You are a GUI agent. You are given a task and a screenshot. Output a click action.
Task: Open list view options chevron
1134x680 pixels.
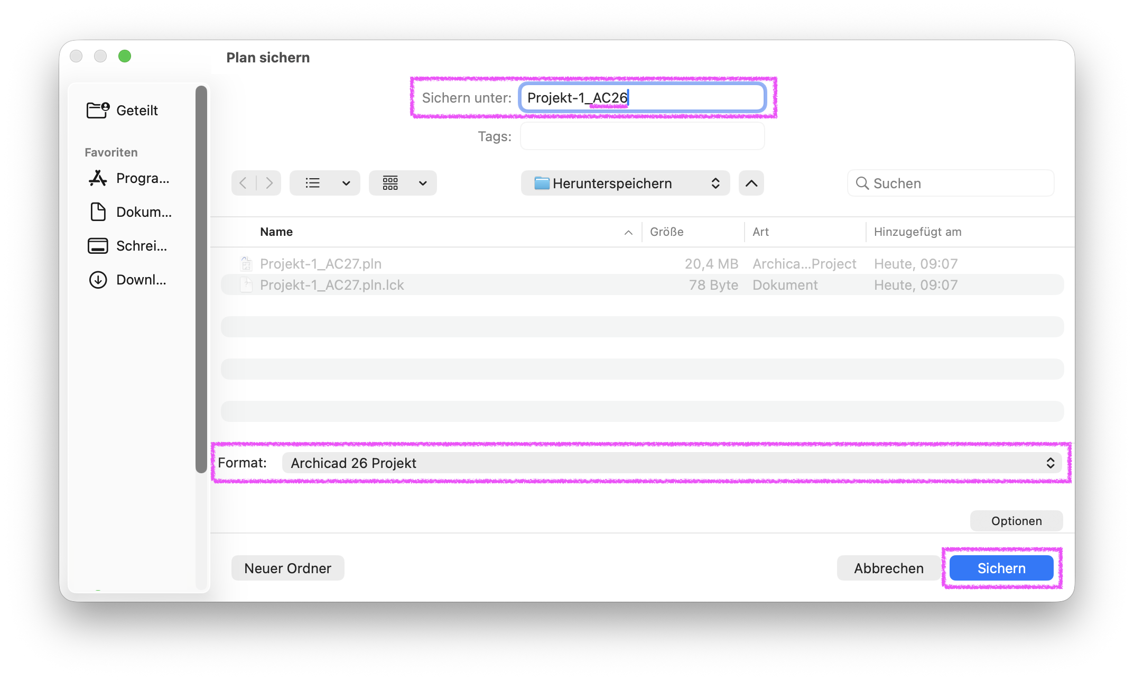click(x=346, y=183)
